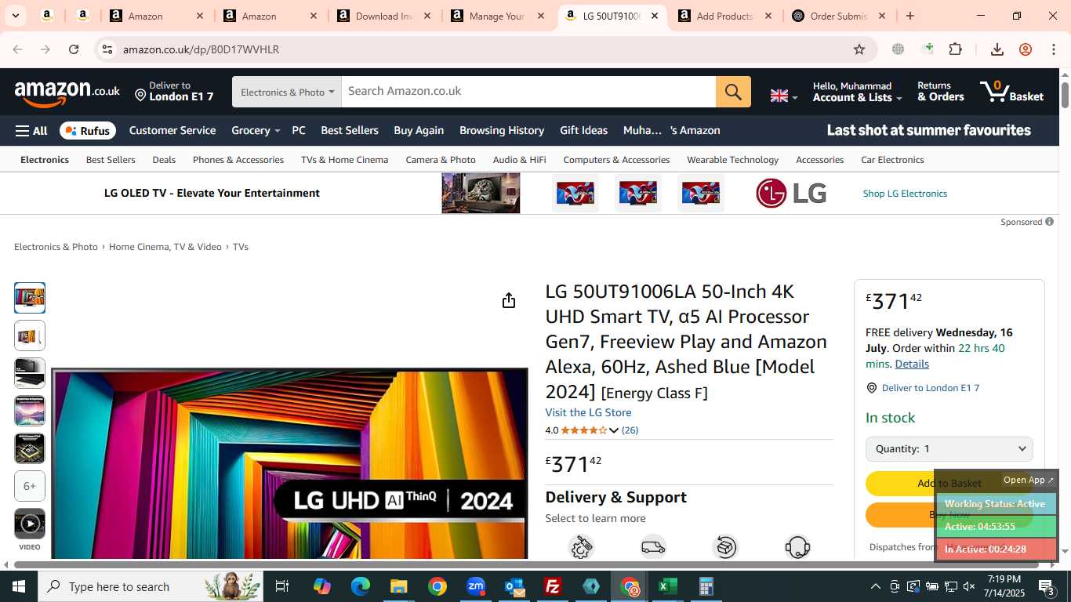Click the customer support headset icon

tap(797, 546)
